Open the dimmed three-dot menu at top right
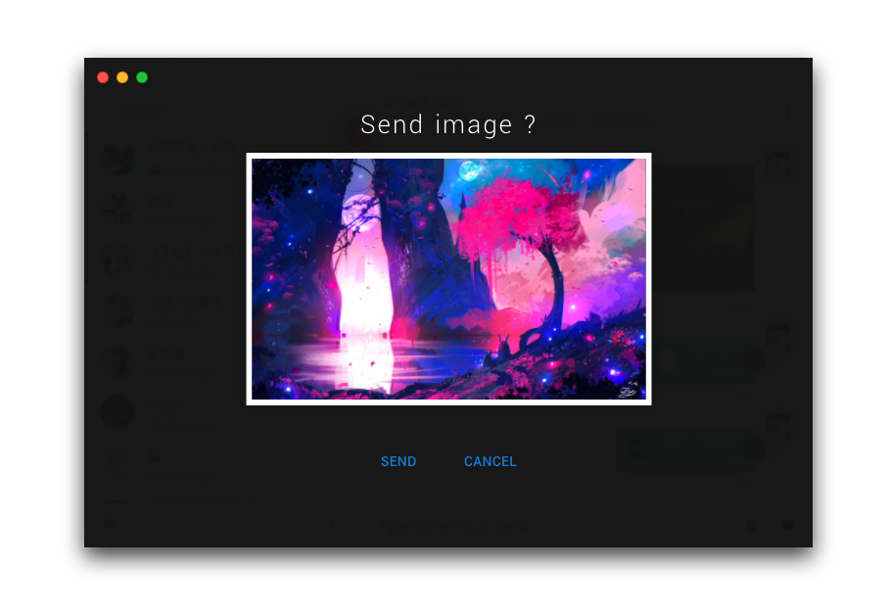The width and height of the screenshot is (890, 614). pos(786,113)
